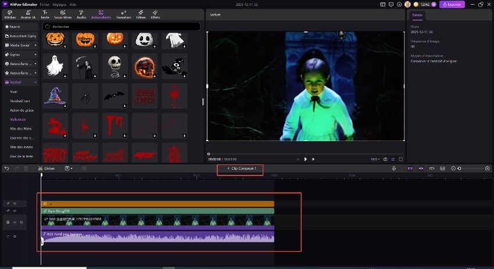Screen dimensions: 494x269
Task: Open the Audio tab
Action: click(81, 15)
